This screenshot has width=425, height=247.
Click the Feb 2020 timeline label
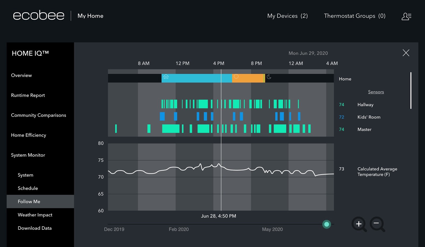(x=179, y=229)
